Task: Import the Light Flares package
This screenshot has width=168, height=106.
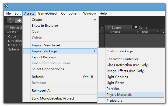Action: pyautogui.click(x=131, y=83)
